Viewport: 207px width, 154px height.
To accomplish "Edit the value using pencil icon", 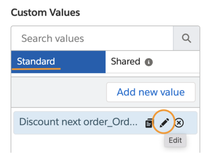I will (x=164, y=123).
